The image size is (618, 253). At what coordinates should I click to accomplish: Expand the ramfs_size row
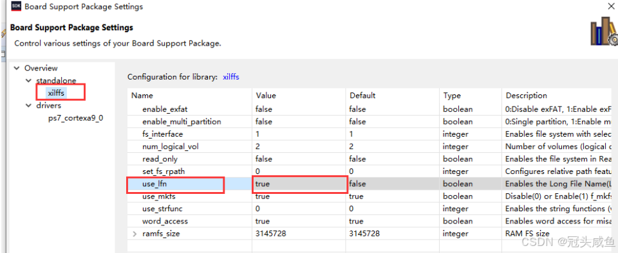[x=135, y=234]
